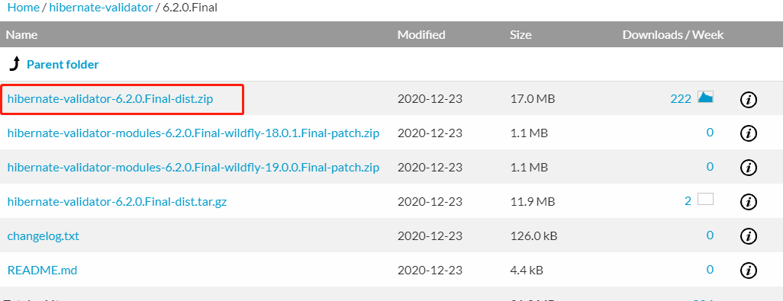
Task: Download hibernate-validator-6.2.0.Final-dist.zip
Action: pyautogui.click(x=111, y=98)
